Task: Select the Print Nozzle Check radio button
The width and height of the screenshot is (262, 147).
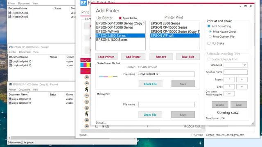Action: (x=210, y=31)
